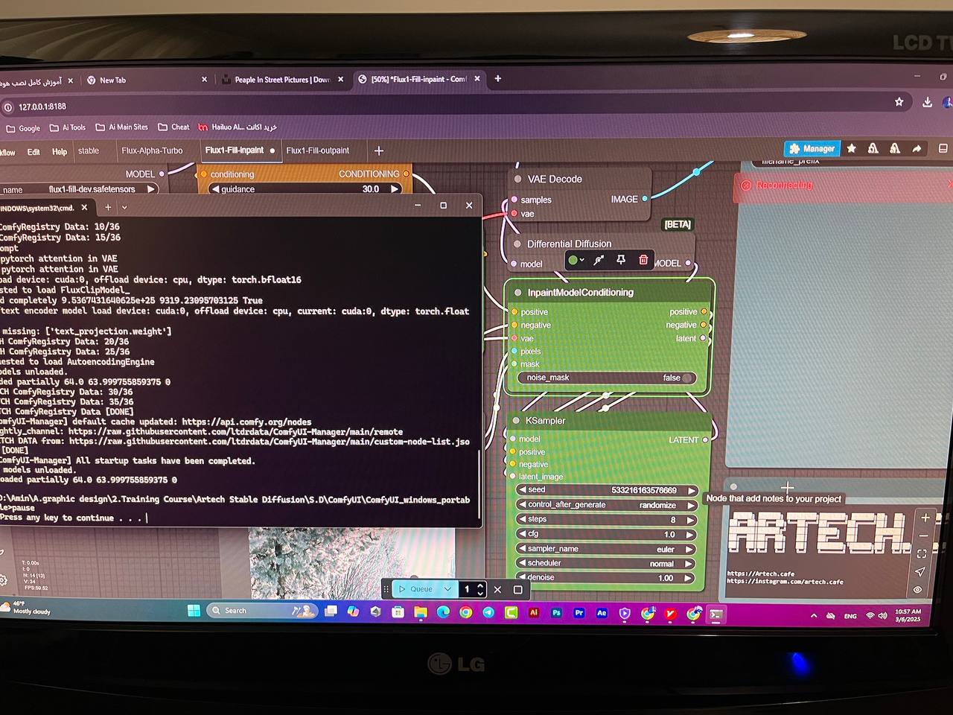Pin the selected node with the pin icon
Screen dimensions: 953x715
621,260
